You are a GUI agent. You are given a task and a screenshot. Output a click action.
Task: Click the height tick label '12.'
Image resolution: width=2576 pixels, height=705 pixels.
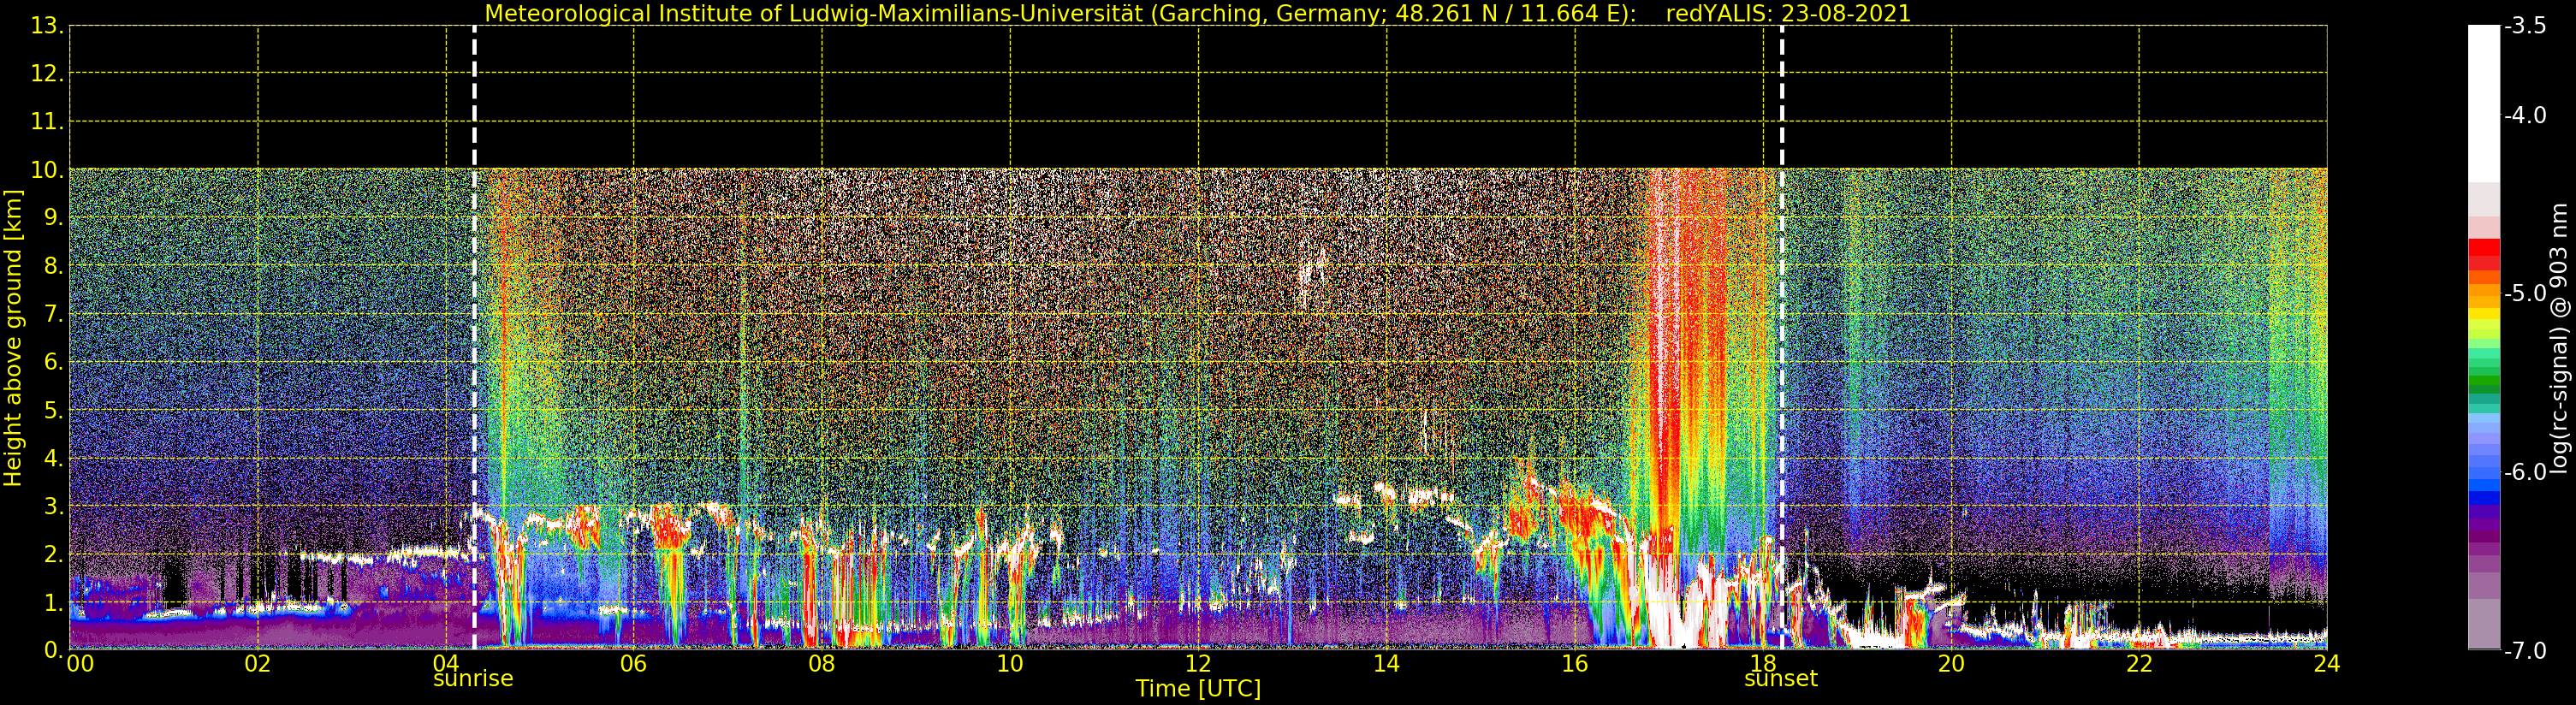pos(47,74)
